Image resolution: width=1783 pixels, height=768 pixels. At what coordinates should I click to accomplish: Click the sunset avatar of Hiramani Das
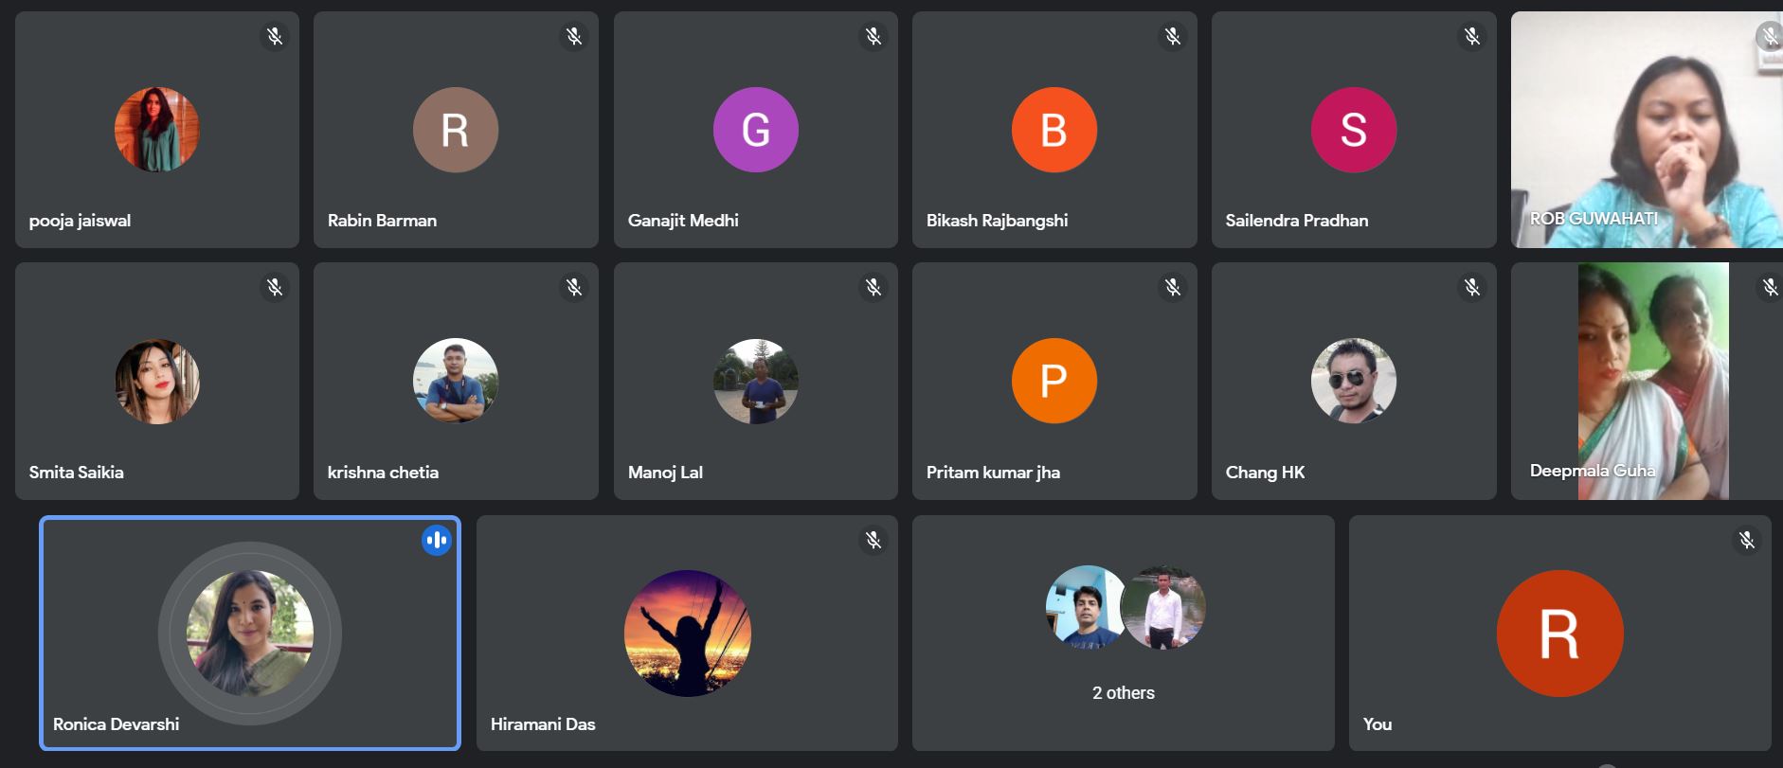(688, 634)
